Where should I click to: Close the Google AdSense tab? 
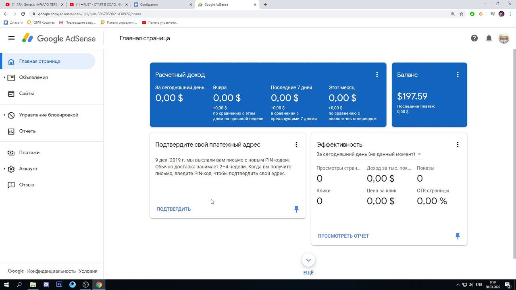point(255,4)
